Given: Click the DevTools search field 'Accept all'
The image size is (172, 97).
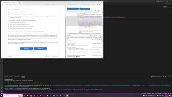Looking at the screenshot, I should [x=78, y=36].
